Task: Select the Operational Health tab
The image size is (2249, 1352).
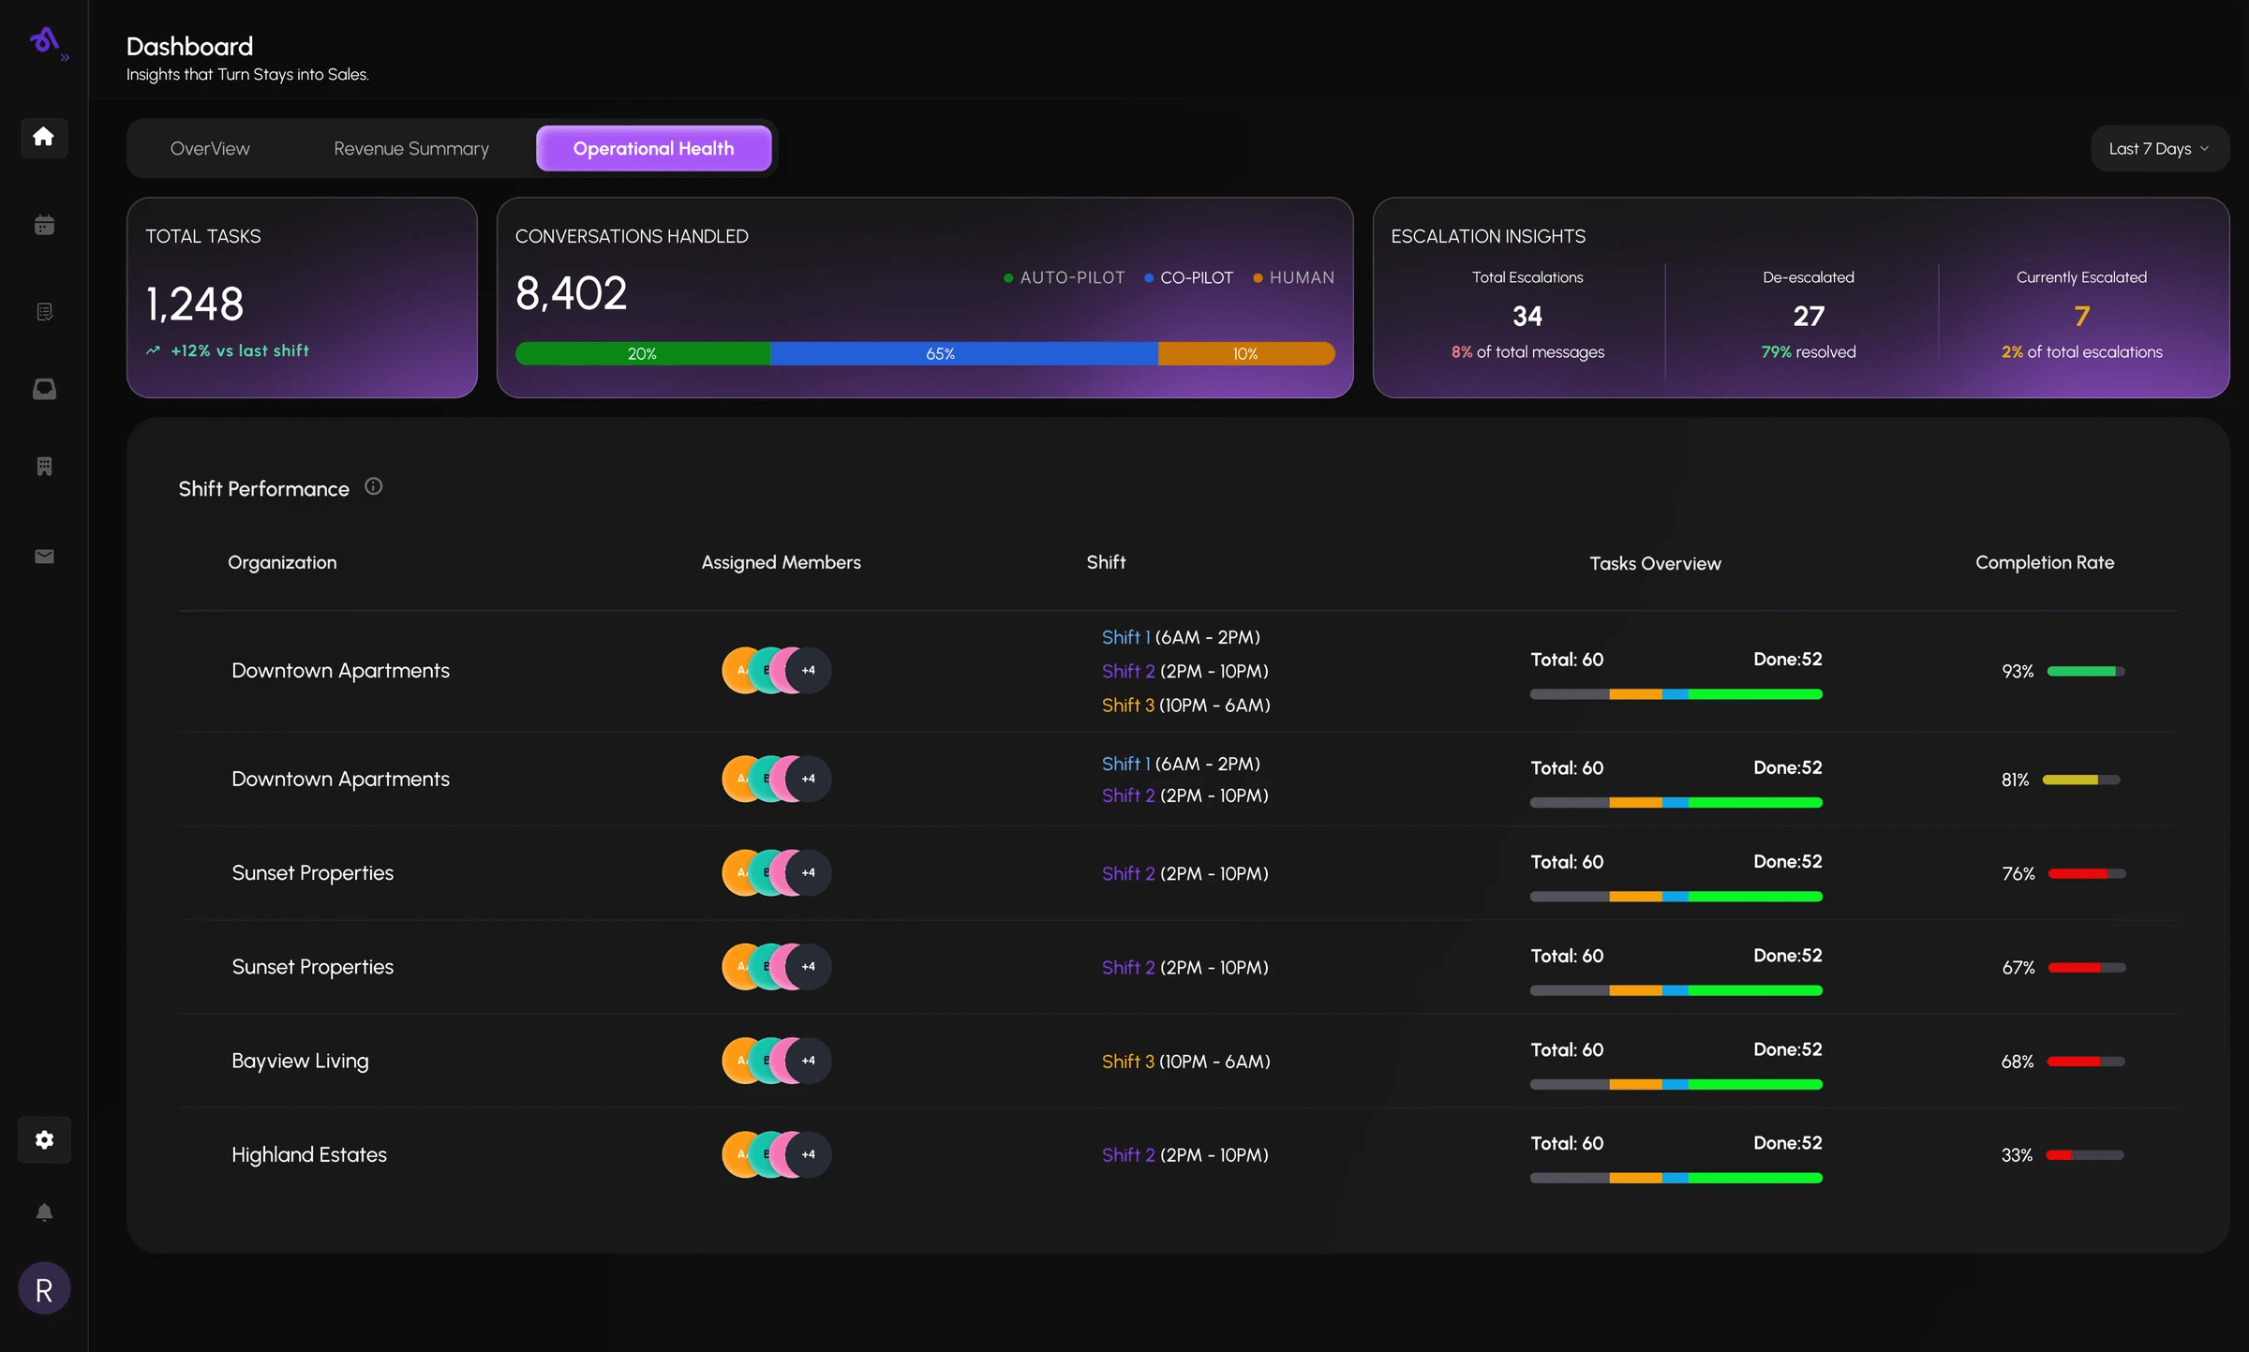Action: click(x=653, y=149)
